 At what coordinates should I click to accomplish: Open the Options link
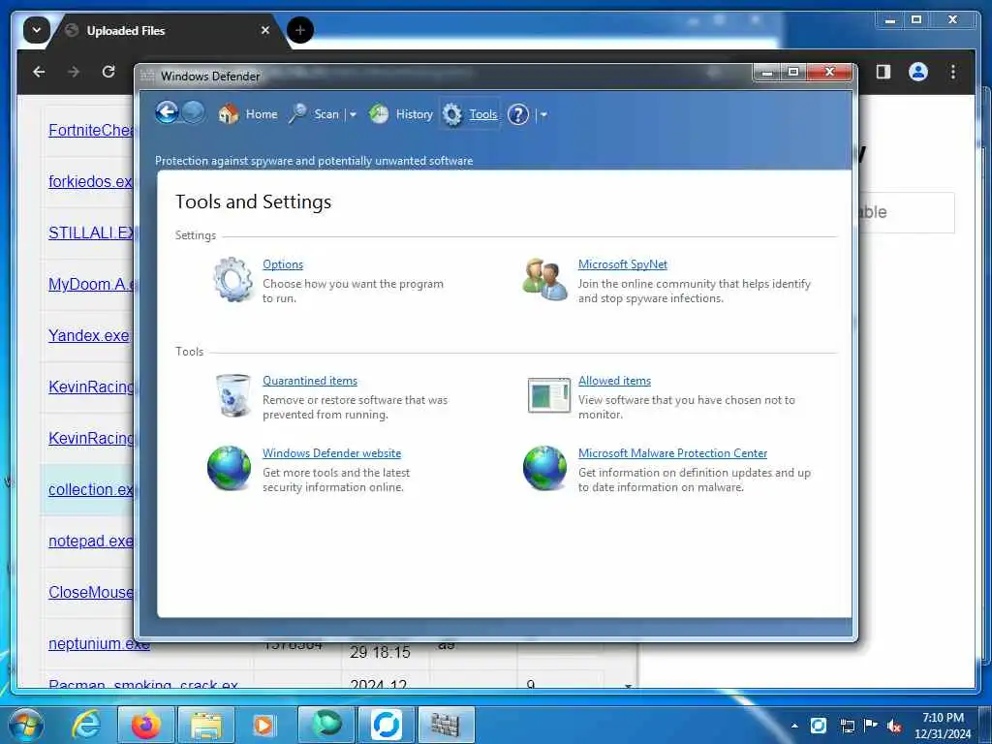[x=283, y=264]
